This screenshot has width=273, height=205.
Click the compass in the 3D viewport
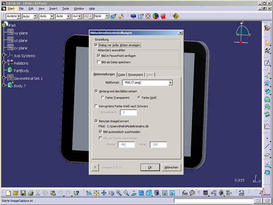coord(242,33)
